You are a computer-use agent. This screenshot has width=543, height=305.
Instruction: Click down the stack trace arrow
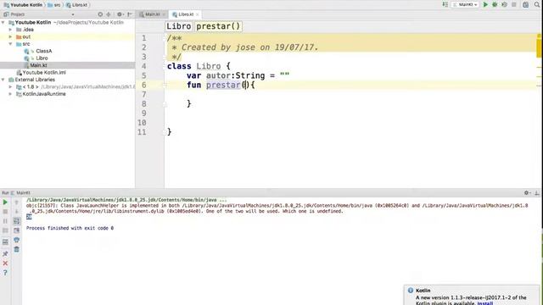(16, 212)
